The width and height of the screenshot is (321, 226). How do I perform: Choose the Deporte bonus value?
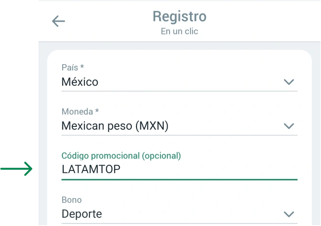coord(82,214)
